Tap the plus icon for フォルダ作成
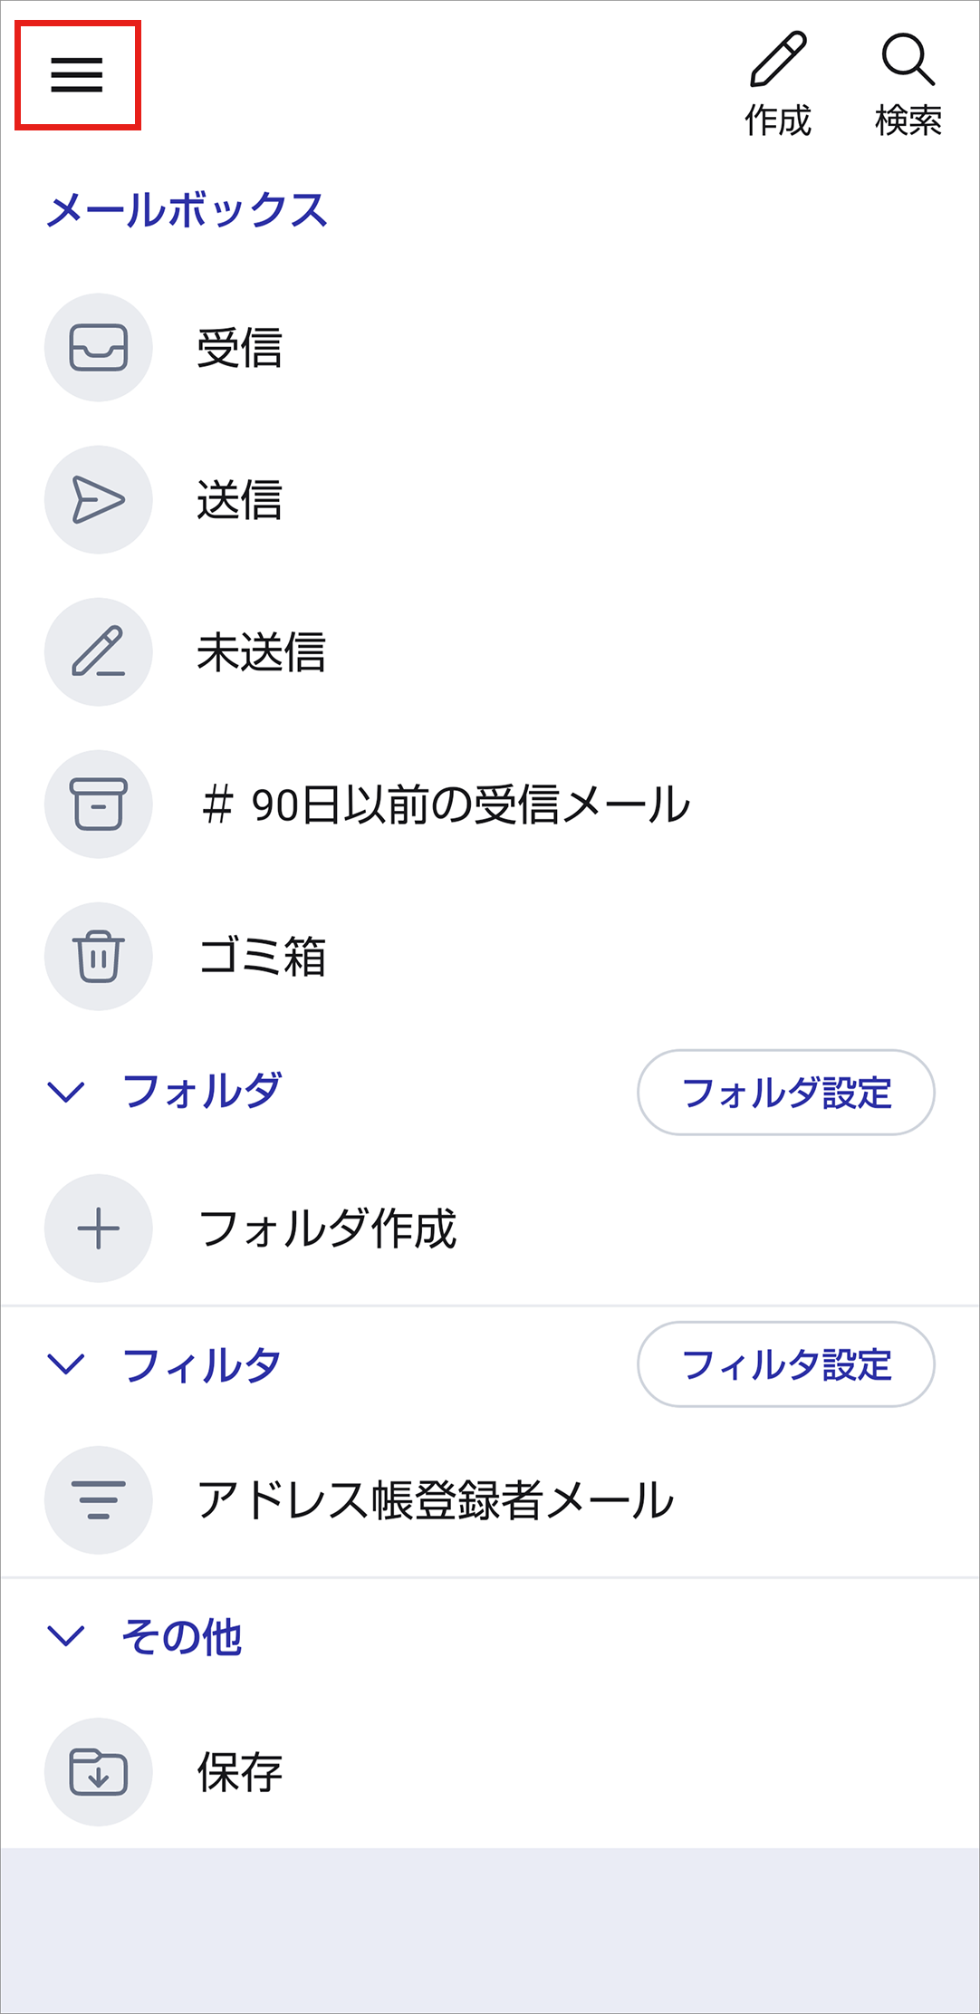 [x=99, y=1229]
